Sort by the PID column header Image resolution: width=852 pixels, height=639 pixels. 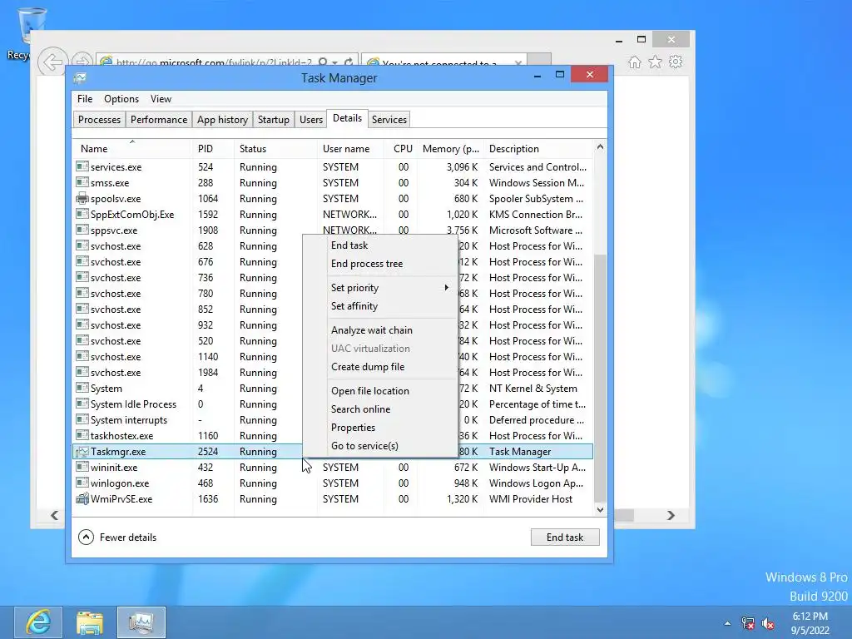(213, 149)
